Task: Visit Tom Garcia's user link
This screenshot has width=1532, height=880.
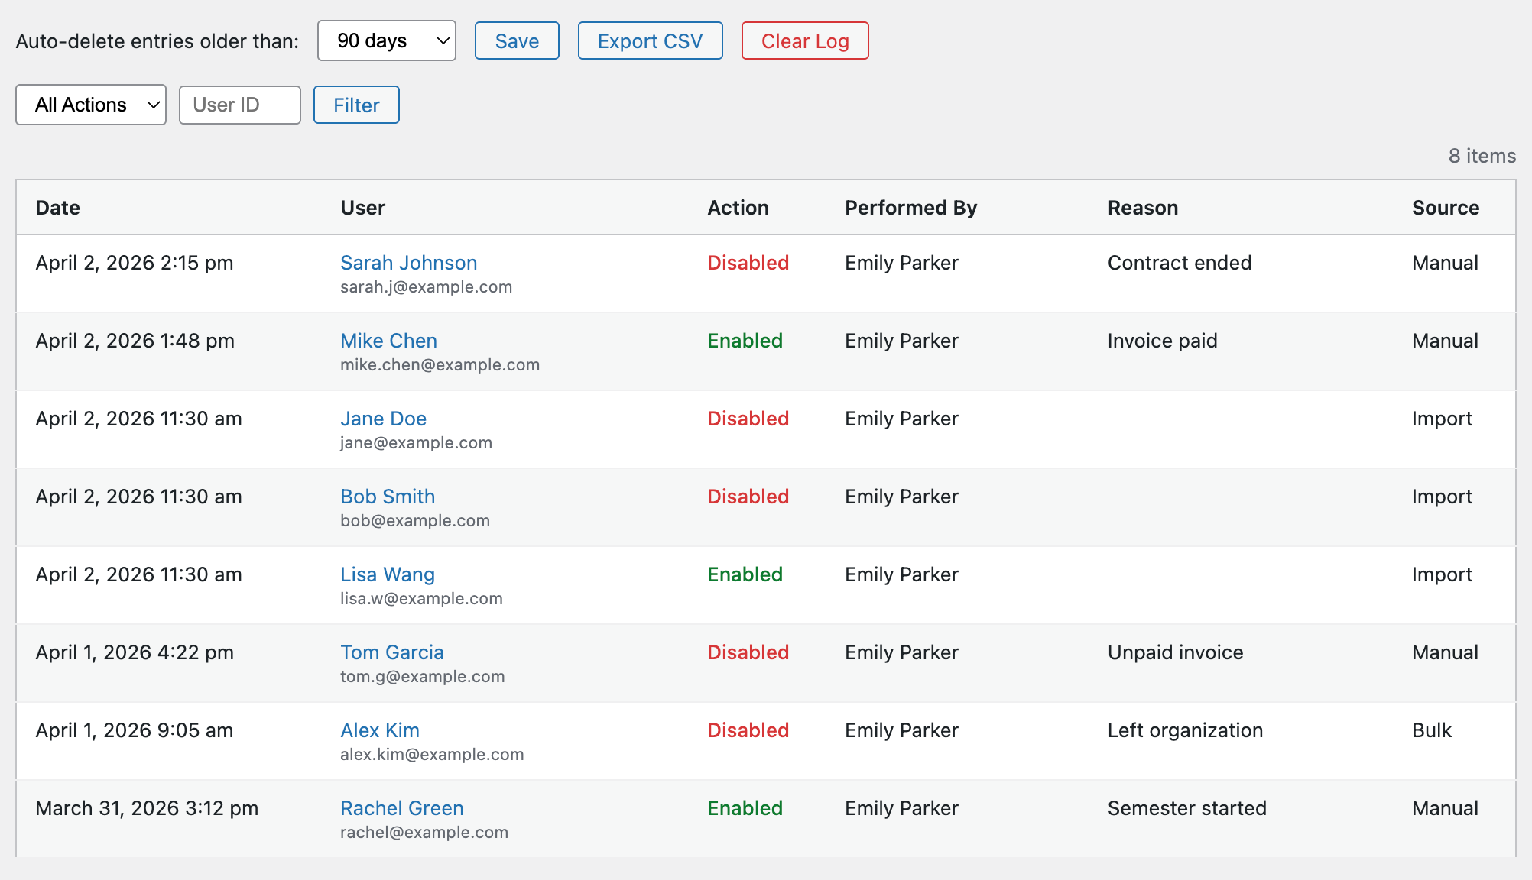Action: pyautogui.click(x=391, y=652)
